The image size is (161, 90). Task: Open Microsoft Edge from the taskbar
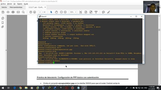15,88
